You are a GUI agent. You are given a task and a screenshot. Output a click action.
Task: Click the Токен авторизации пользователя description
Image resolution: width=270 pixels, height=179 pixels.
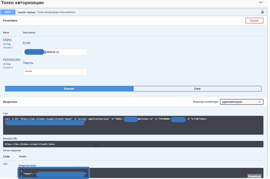(x=56, y=12)
